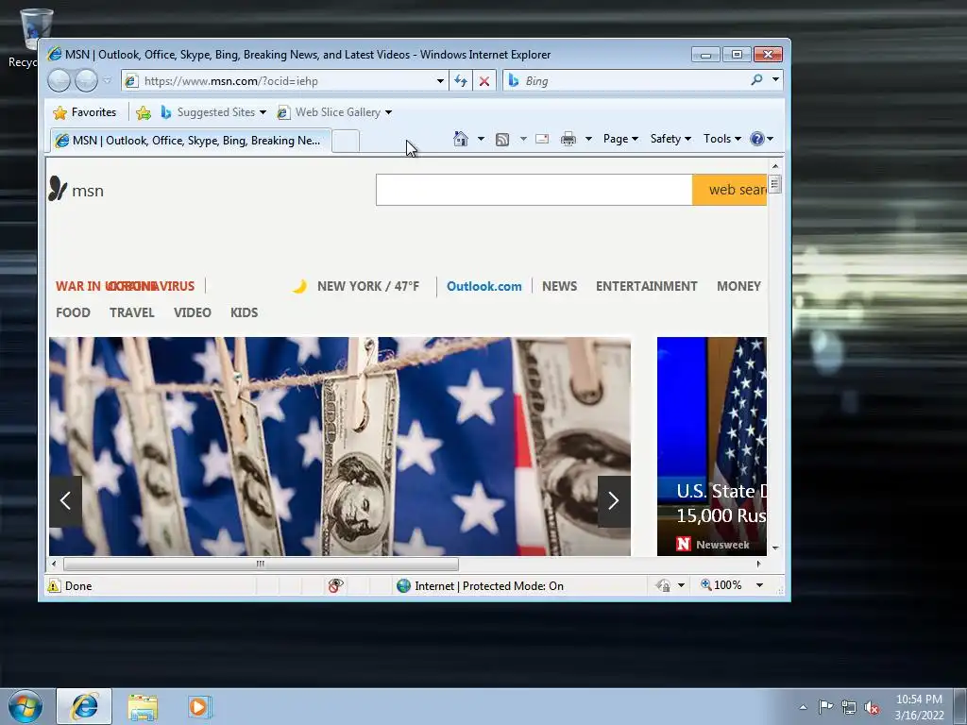967x725 pixels.
Task: Click the Back navigation button
Action: 59,81
